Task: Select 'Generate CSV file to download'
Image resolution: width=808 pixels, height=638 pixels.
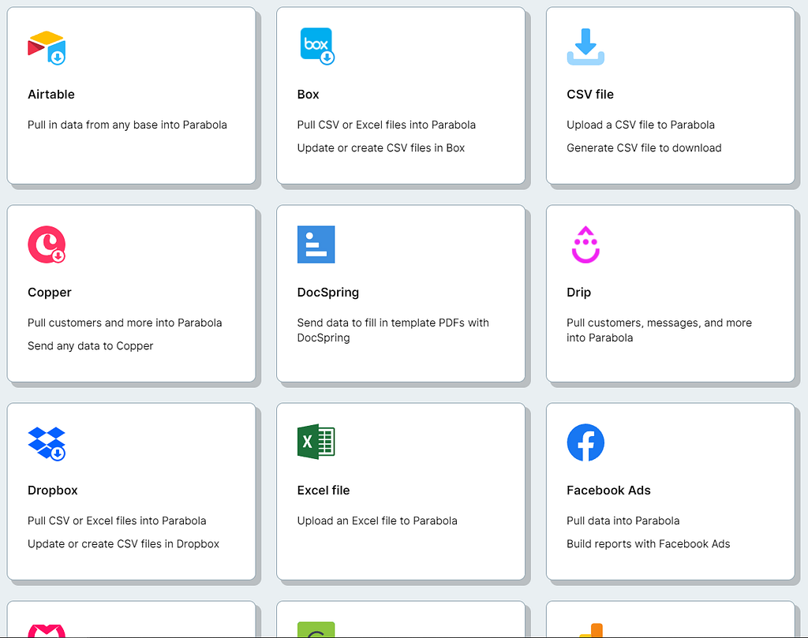Action: (x=644, y=147)
